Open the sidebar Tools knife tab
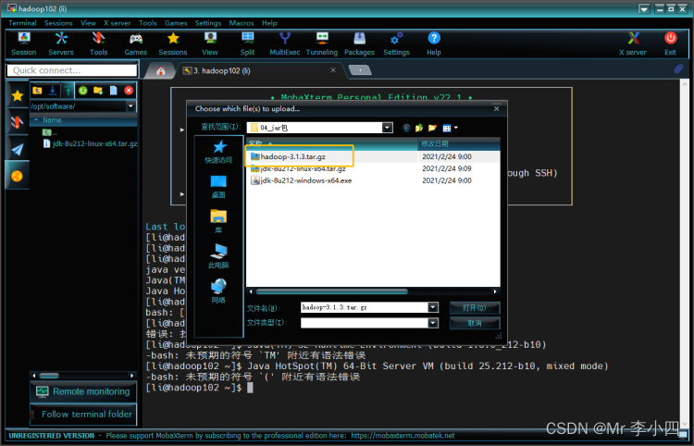Image resolution: width=694 pixels, height=446 pixels. pos(18,121)
